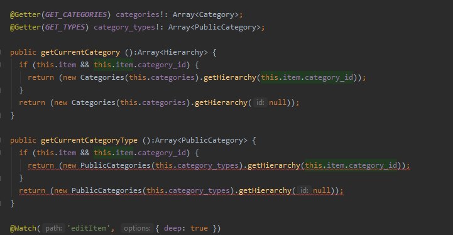Click PublicCategories constructor in the 'id: null' return line
453x235 pixels.
pos(107,190)
